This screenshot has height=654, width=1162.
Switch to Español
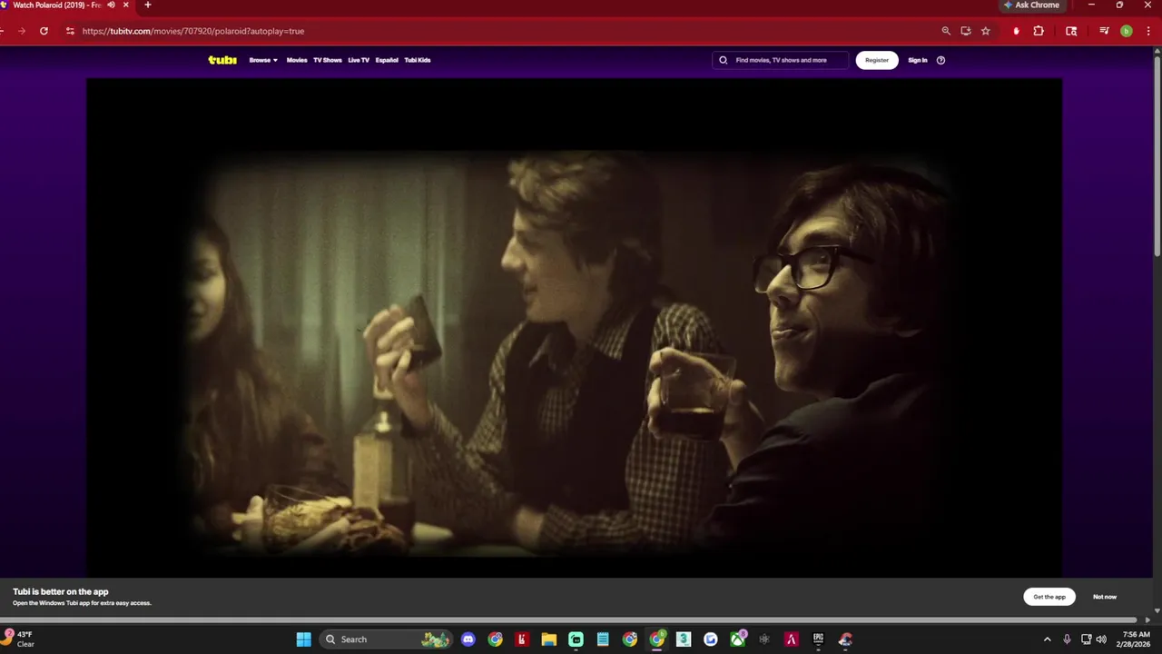tap(387, 60)
